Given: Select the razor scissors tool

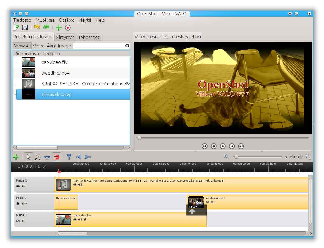Looking at the screenshot, I should (x=38, y=157).
